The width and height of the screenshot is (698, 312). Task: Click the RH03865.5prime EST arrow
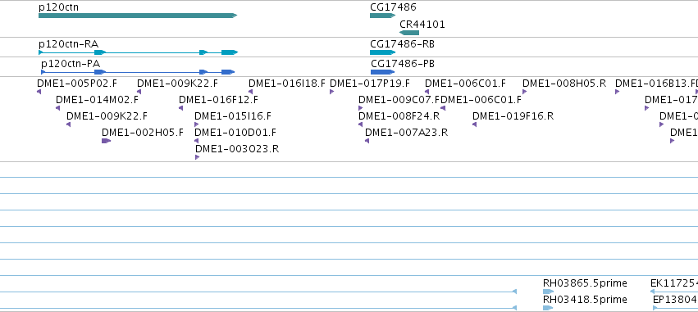pyautogui.click(x=549, y=292)
